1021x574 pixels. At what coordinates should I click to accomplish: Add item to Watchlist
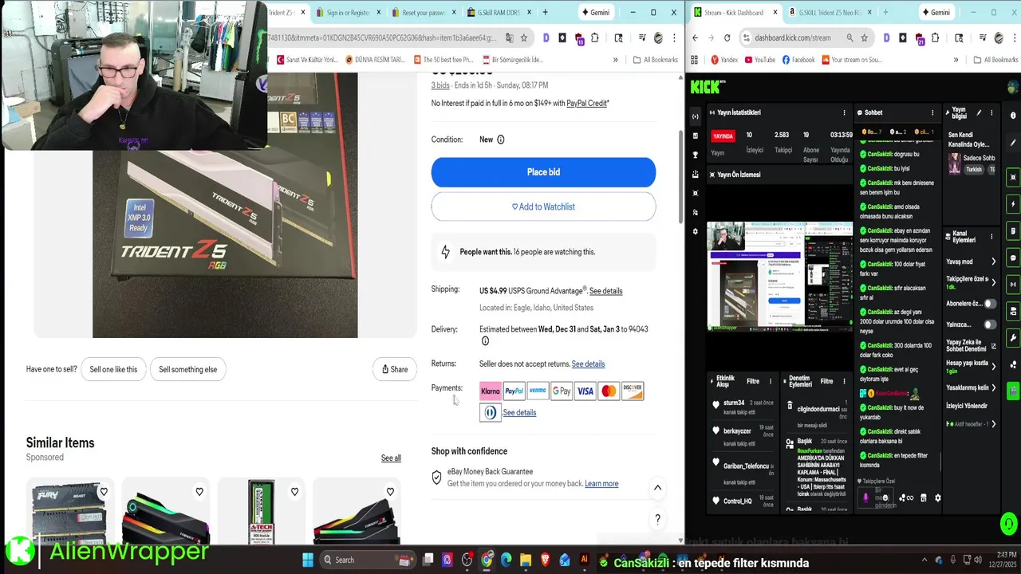(543, 206)
